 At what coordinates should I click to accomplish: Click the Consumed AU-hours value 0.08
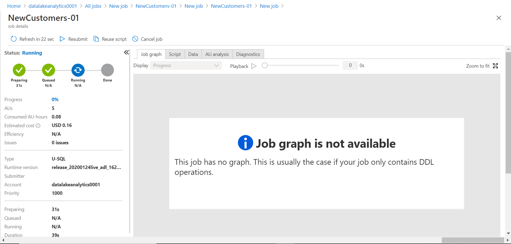click(x=56, y=117)
